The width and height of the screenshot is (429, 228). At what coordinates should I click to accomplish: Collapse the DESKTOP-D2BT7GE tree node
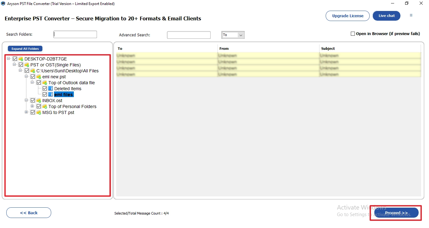coord(8,59)
